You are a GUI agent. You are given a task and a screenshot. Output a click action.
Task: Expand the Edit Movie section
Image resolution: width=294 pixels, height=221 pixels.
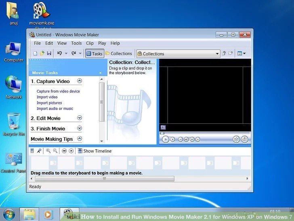coord(80,118)
